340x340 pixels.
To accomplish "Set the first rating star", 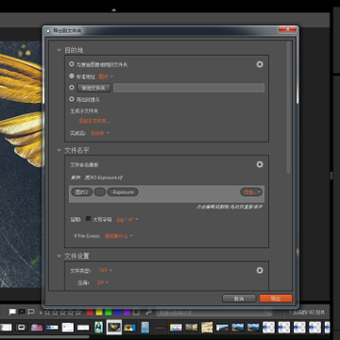I will (47, 313).
